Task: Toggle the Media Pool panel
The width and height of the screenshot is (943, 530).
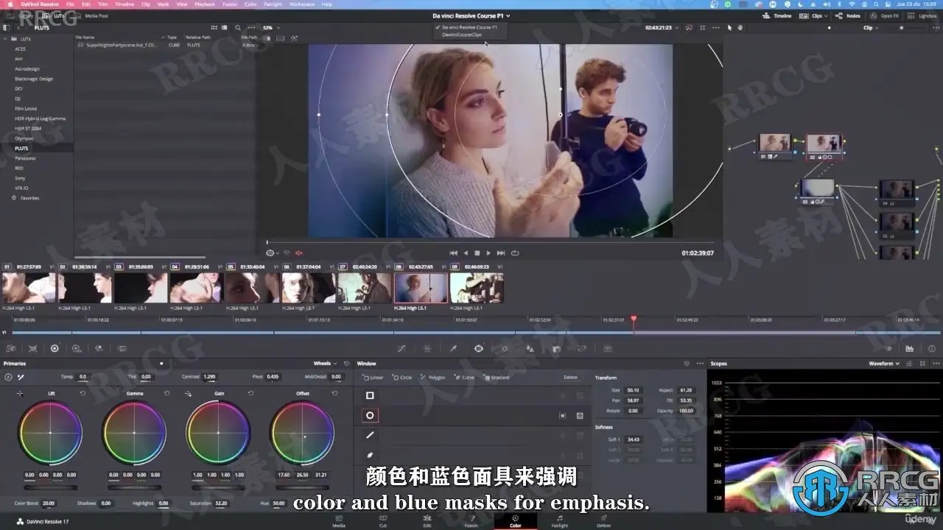Action: (91, 15)
